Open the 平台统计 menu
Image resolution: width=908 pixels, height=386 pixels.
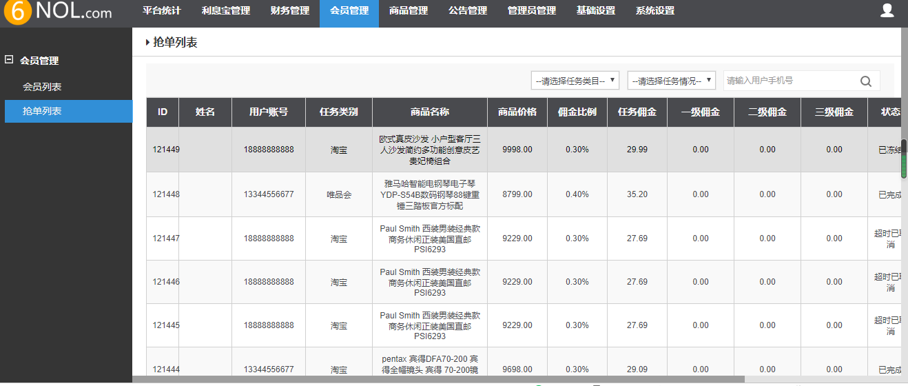[x=162, y=11]
